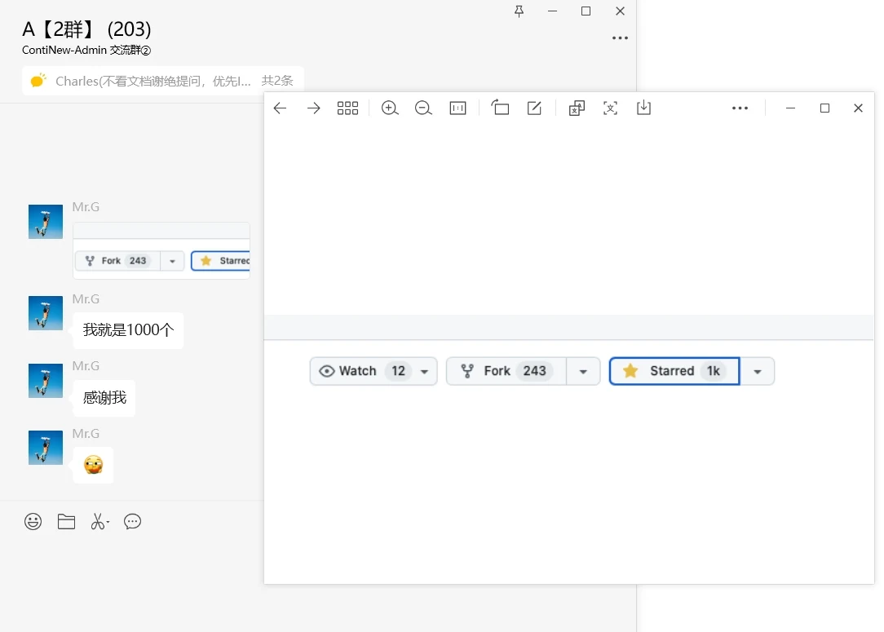The image size is (884, 632).
Task: Save the image via download icon
Action: (643, 107)
